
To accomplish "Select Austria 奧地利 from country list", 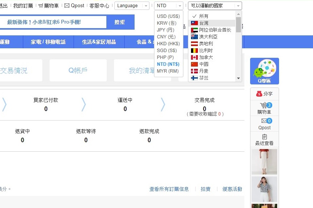I will 212,44.
